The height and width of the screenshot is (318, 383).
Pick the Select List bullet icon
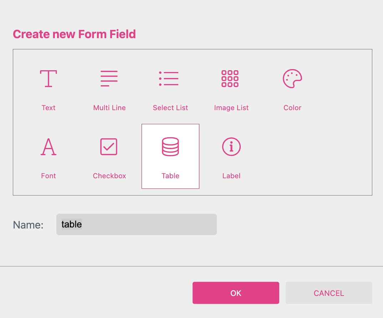coord(169,78)
